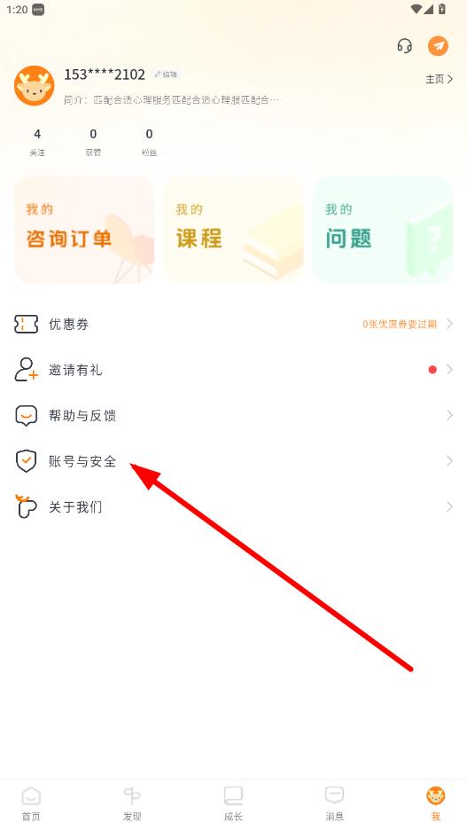Expand the 帮助与反馈 row chevron
The image size is (467, 831).
449,415
